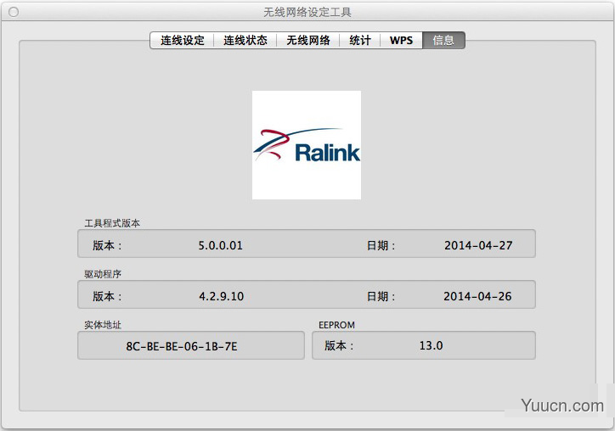This screenshot has height=431, width=615.
Task: Click the Ralink logo image
Action: (x=307, y=145)
